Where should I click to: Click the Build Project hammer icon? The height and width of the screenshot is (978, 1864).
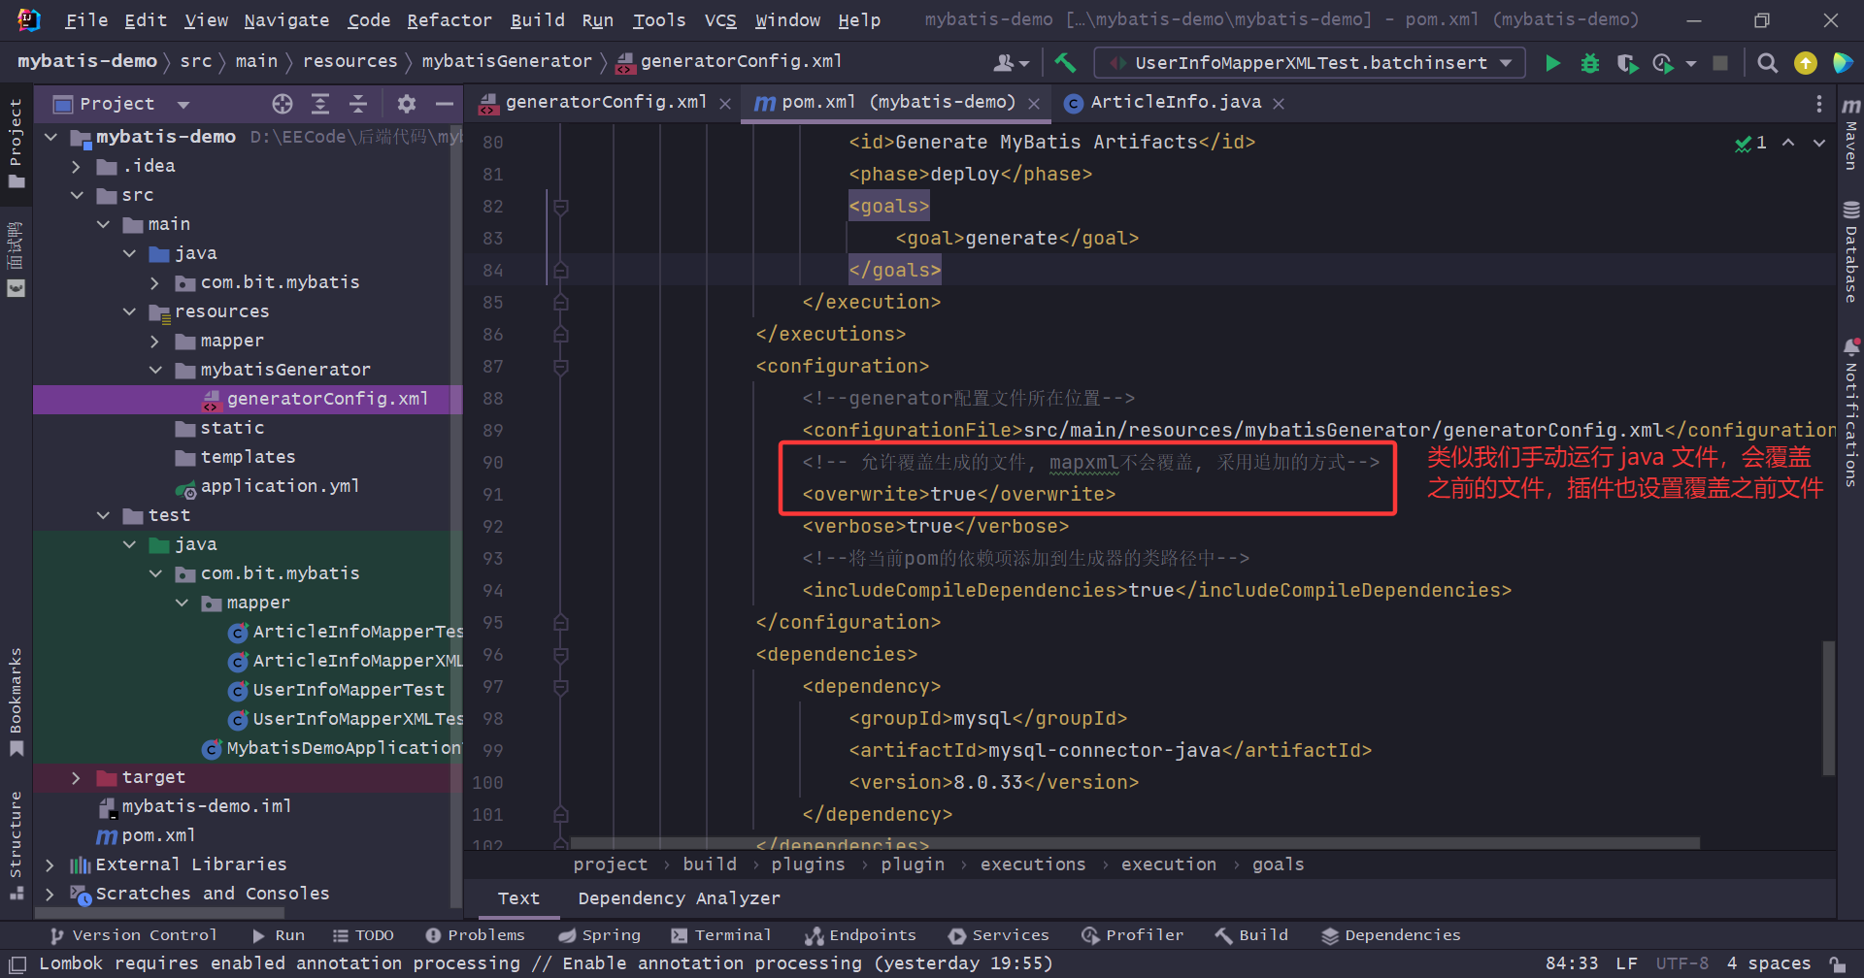point(1065,63)
